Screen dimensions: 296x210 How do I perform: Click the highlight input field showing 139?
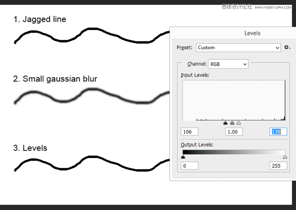click(278, 132)
